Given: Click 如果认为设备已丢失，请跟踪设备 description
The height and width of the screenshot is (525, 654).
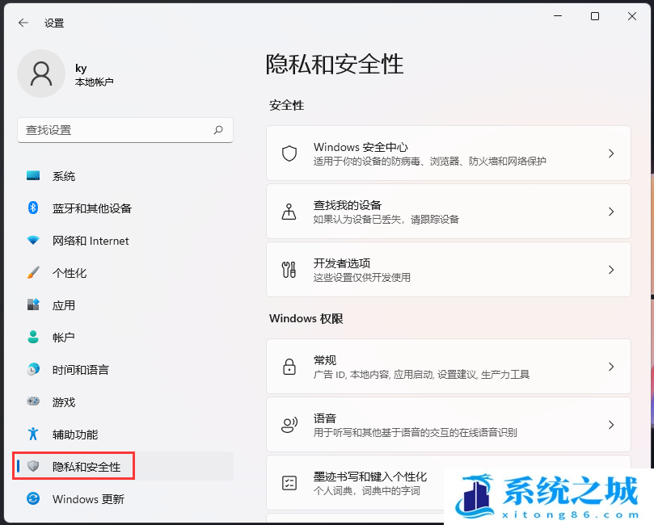Looking at the screenshot, I should click(x=386, y=219).
